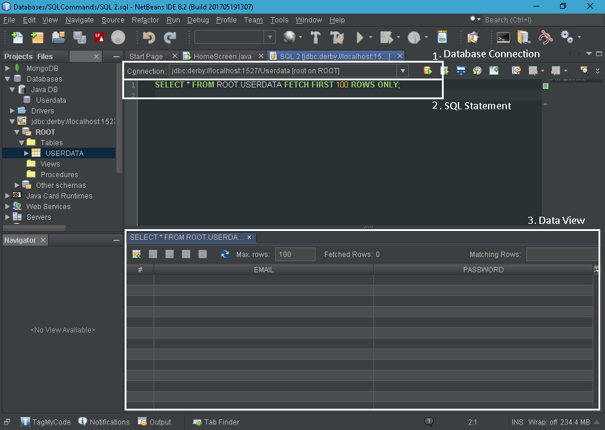Click the Max. rows input field
605x430 pixels.
click(x=295, y=254)
